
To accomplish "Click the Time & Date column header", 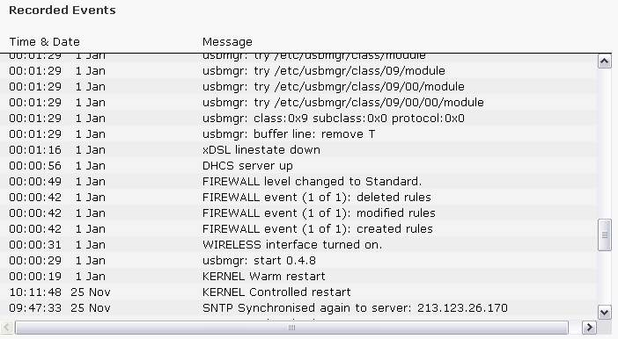I will click(44, 41).
